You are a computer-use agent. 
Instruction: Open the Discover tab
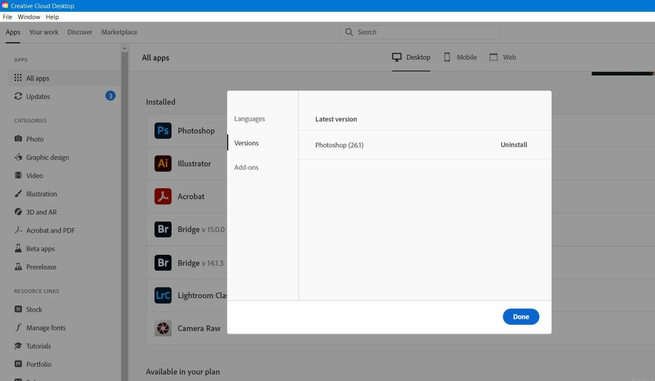point(80,32)
